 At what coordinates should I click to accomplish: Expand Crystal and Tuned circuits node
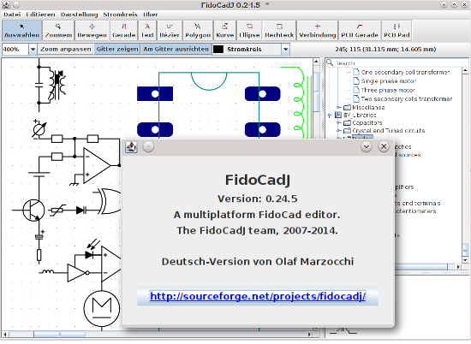(x=339, y=131)
